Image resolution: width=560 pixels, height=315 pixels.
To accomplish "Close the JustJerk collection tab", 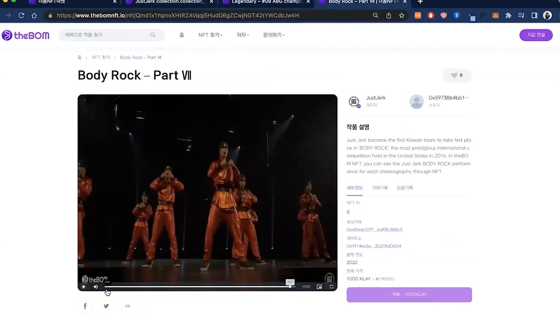I will 211,2.
